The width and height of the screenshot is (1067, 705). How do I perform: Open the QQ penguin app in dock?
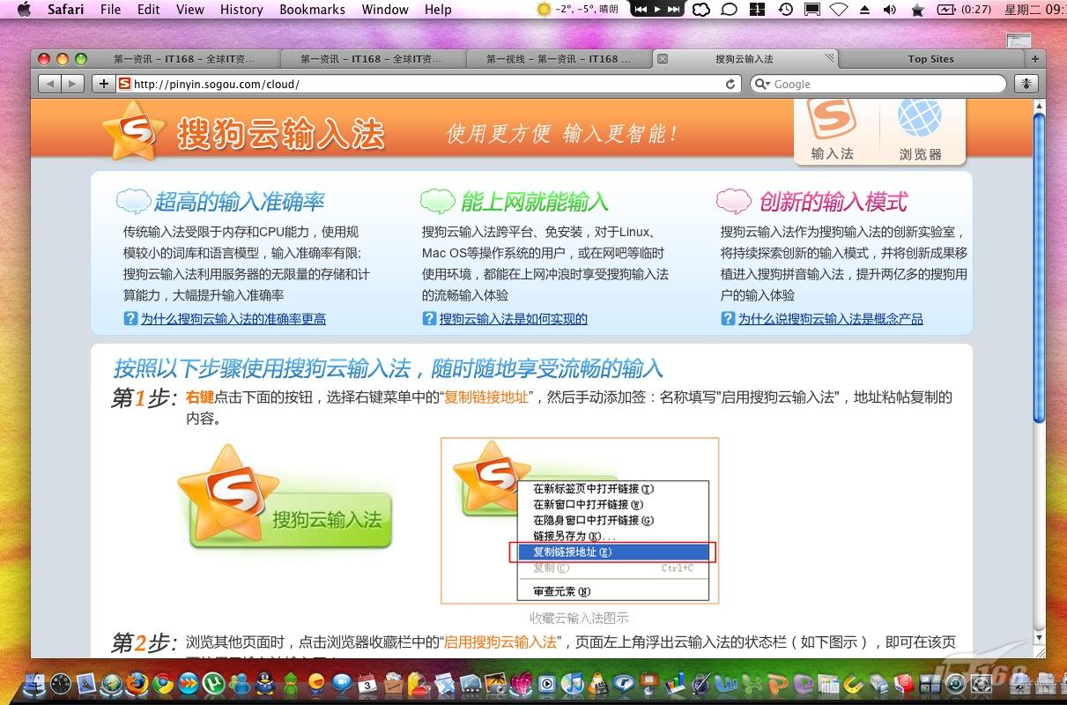tap(264, 683)
